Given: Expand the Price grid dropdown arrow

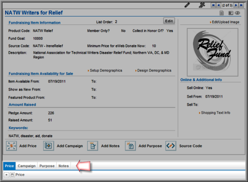Looking at the screenshot, I should click(7, 175).
